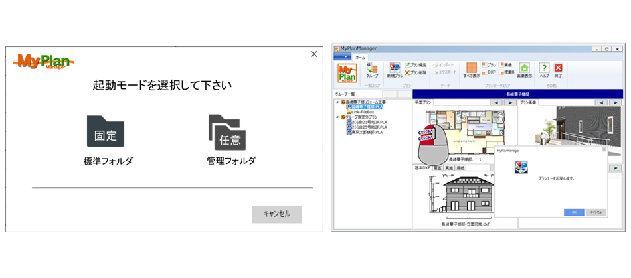Viewport: 631px width, 278px height.
Task: Click the floor plan thumbnail image
Action: (x=471, y=133)
